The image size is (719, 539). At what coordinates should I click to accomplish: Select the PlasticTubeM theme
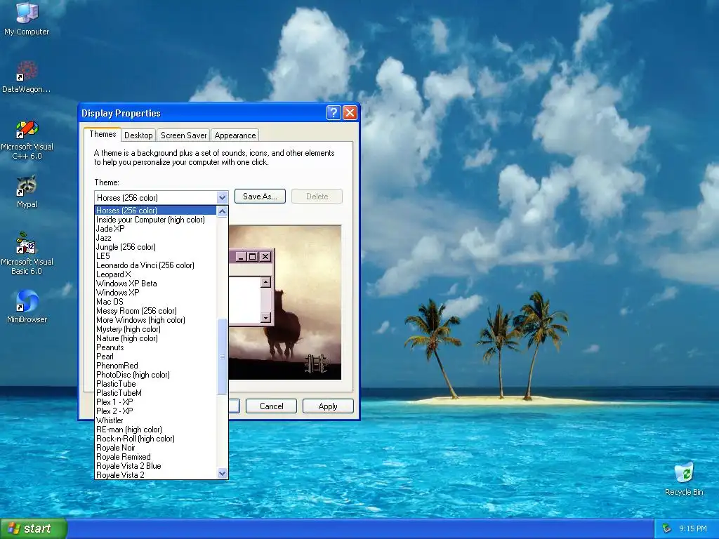[x=155, y=393]
